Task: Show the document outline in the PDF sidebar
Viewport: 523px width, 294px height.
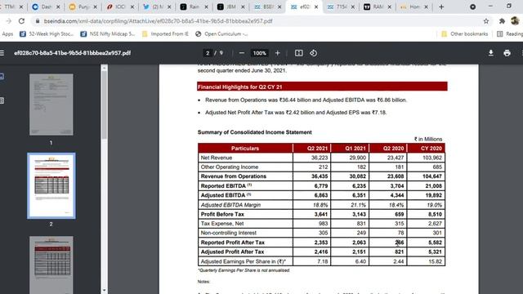Action: (x=2, y=100)
